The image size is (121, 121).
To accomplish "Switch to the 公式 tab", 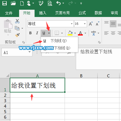I will [82, 13].
